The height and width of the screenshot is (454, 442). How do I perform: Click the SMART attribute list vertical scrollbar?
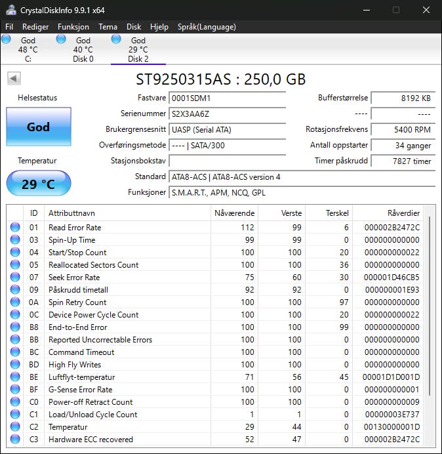pos(430,306)
